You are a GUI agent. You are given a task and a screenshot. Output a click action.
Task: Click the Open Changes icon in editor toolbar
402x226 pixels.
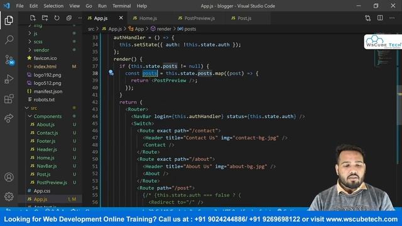368,18
